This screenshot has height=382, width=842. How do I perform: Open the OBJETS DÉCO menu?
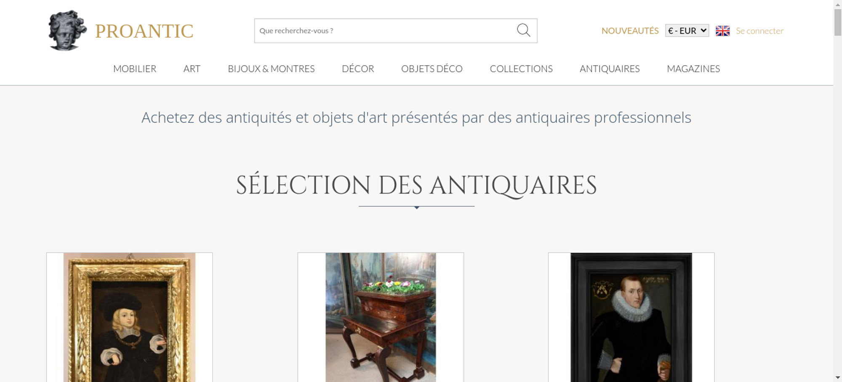pos(432,69)
